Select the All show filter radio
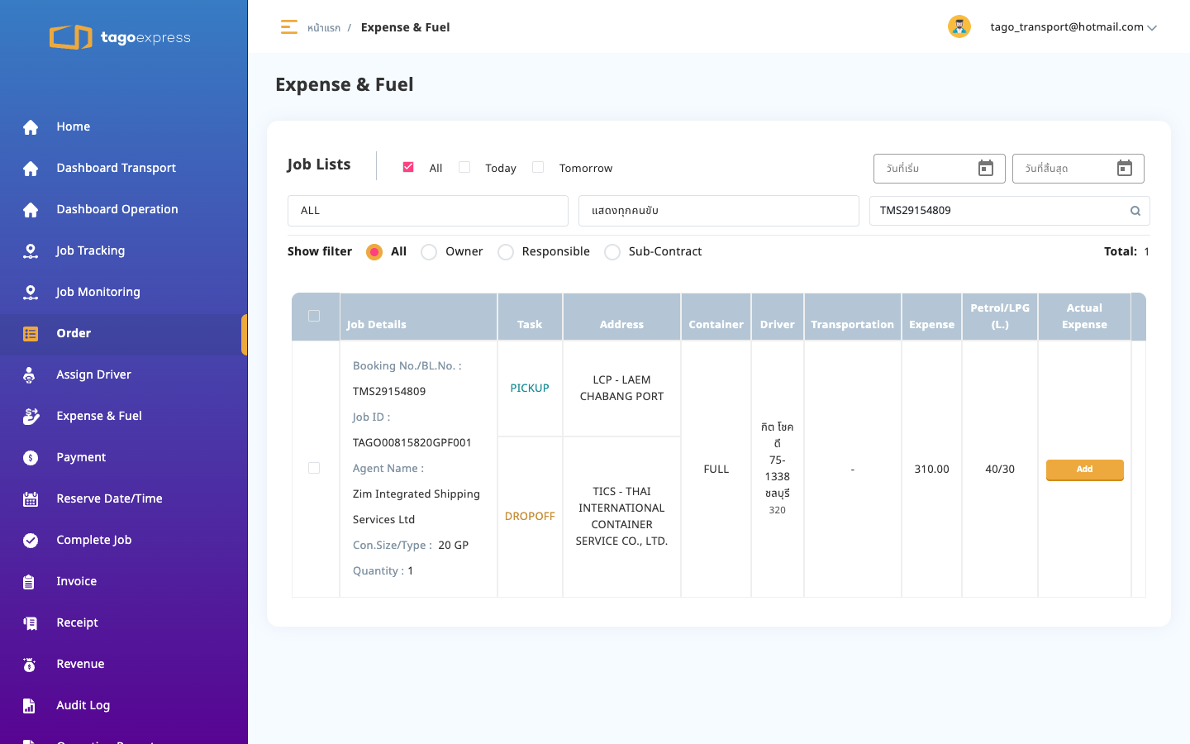 click(x=374, y=252)
